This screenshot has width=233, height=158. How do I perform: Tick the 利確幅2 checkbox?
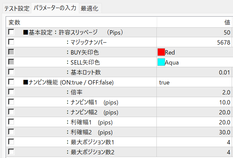[11, 132]
